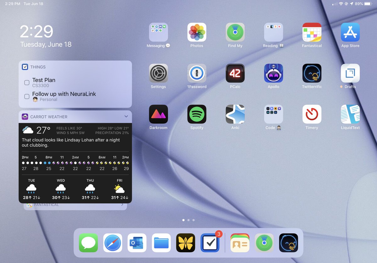Tap the Personal area label

48,99
